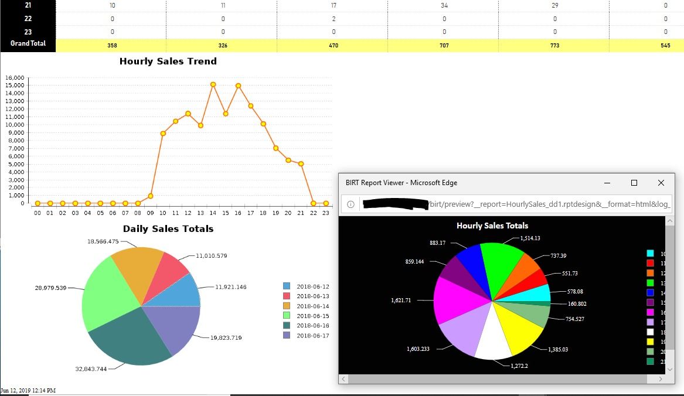Screen dimensions: 684x396
Task: Close the BIRT Report Viewer window
Action: tap(661, 183)
